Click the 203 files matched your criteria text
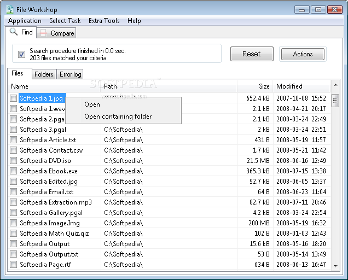Image resolution: width=348 pixels, height=280 pixels. pyautogui.click(x=68, y=58)
